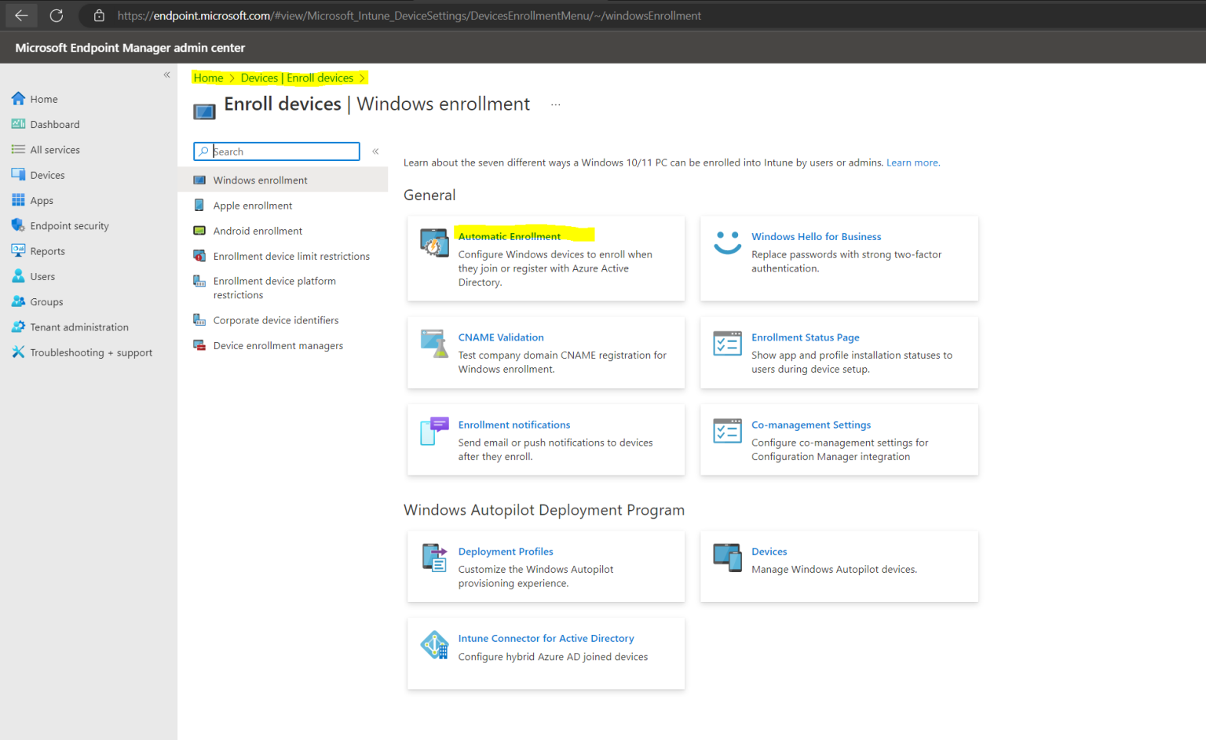Viewport: 1206px width, 740px height.
Task: Open the Intune Connector for Active Directory icon
Action: click(x=434, y=645)
